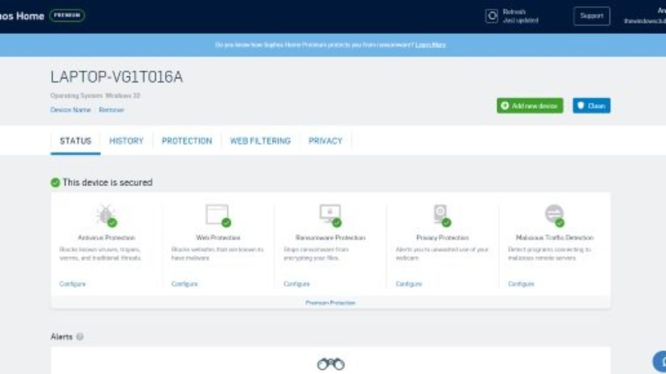
Task: Click the Privacy Protection webcam icon
Action: point(441,214)
